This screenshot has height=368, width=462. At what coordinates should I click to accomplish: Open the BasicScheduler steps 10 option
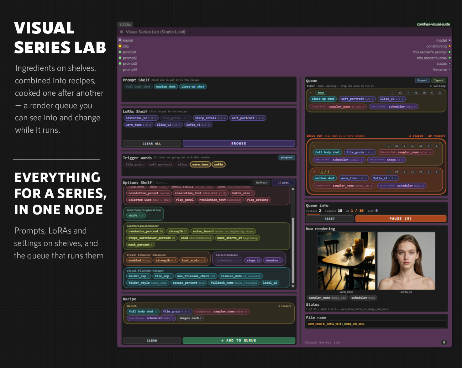click(x=253, y=260)
